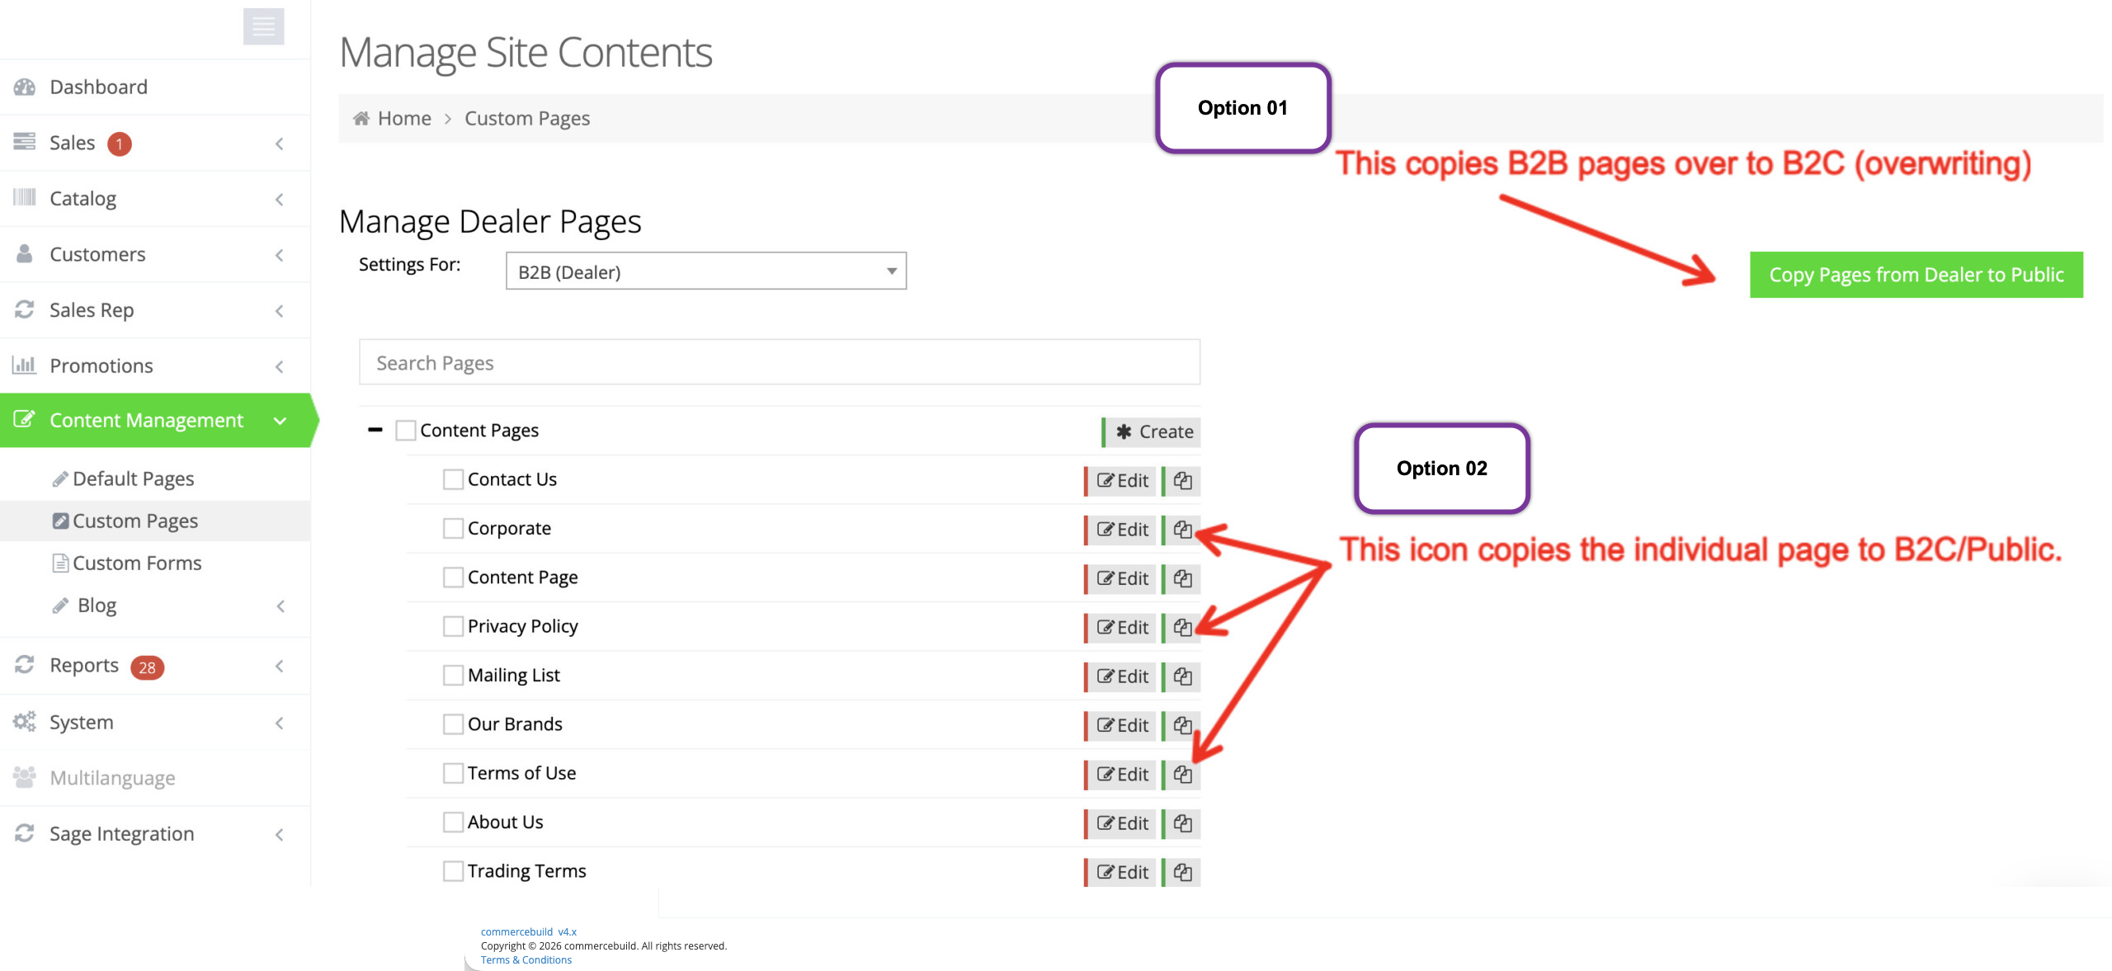Tick the Privacy Policy checkbox
The image size is (2112, 971).
453,626
